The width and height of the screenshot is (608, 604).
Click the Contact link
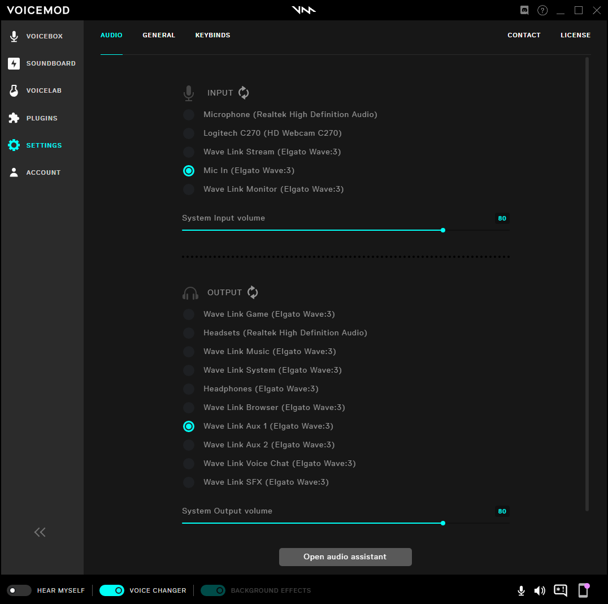524,35
